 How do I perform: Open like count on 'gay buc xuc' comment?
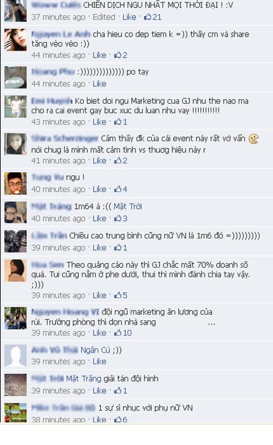click(x=121, y=122)
